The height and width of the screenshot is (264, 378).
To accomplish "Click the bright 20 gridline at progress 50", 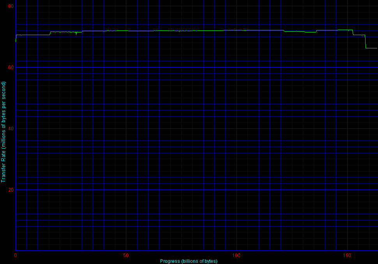I will pyautogui.click(x=126, y=190).
